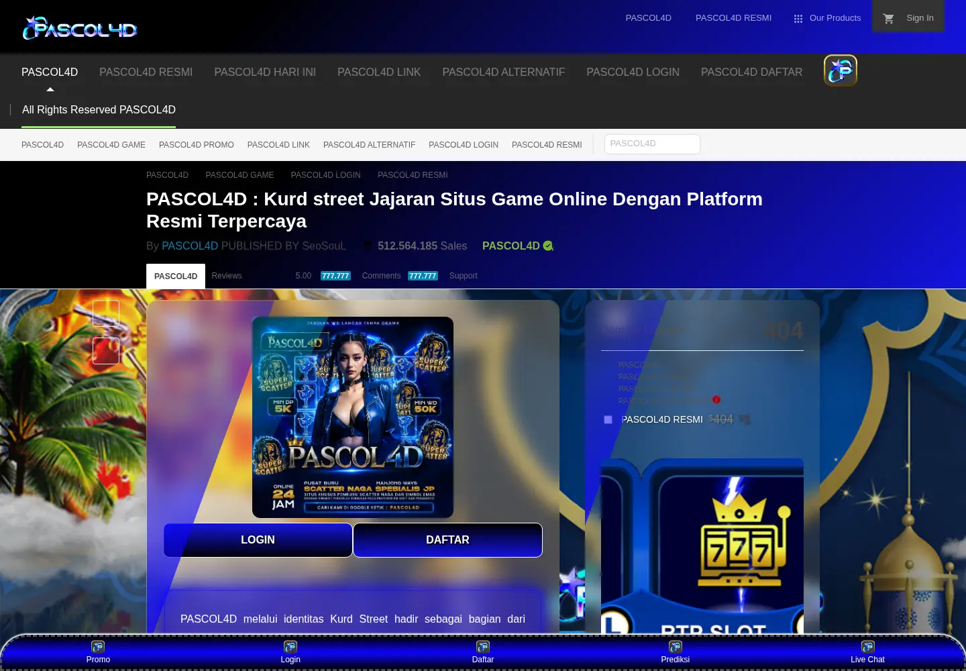Click the red info icon in license panel

click(x=716, y=400)
